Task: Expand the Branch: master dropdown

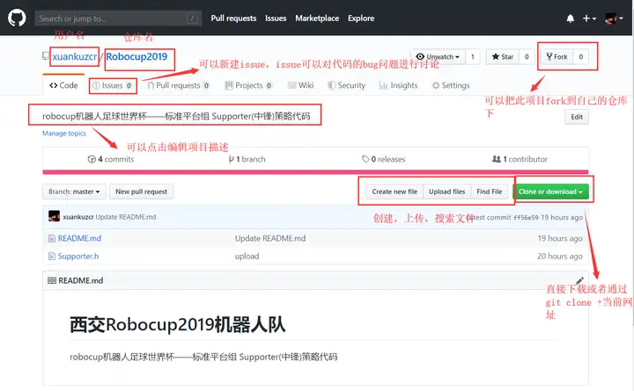Action: click(74, 192)
